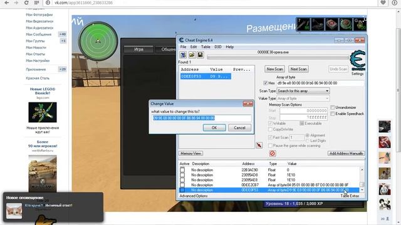Viewport: 401px width, 225px height.
Task: Open Мои Новости in VK sidebar
Action: pos(36,47)
